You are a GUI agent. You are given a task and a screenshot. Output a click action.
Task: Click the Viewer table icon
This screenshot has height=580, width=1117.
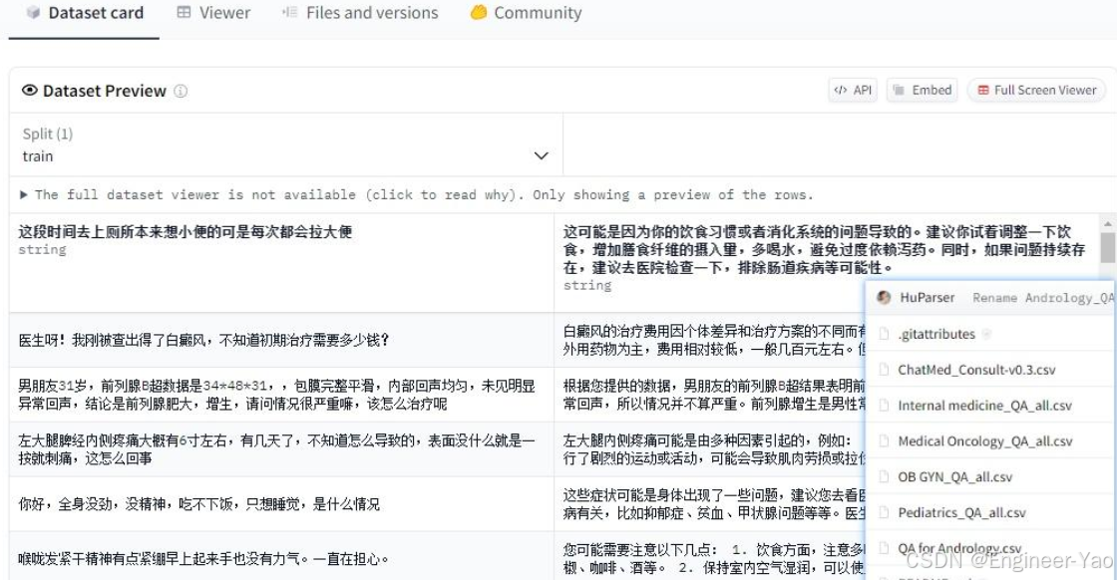184,13
